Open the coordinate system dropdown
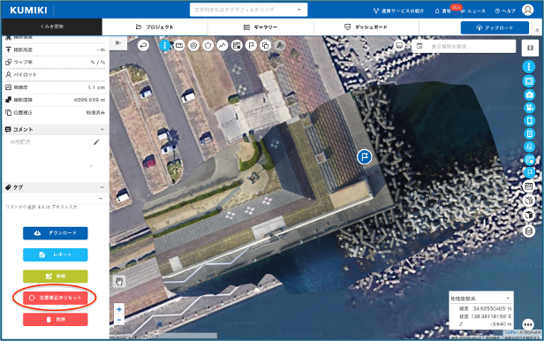The image size is (544, 341). click(x=480, y=299)
